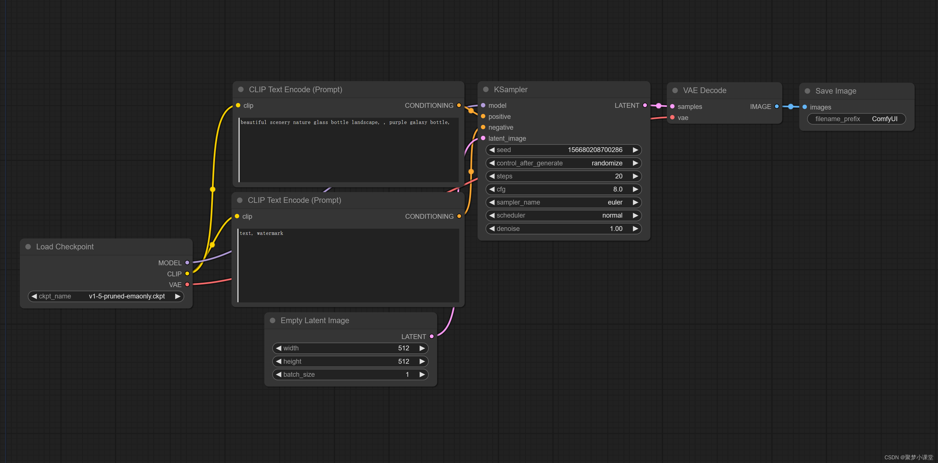Click the images input socket on Save Image
Image resolution: width=938 pixels, height=463 pixels.
click(805, 107)
